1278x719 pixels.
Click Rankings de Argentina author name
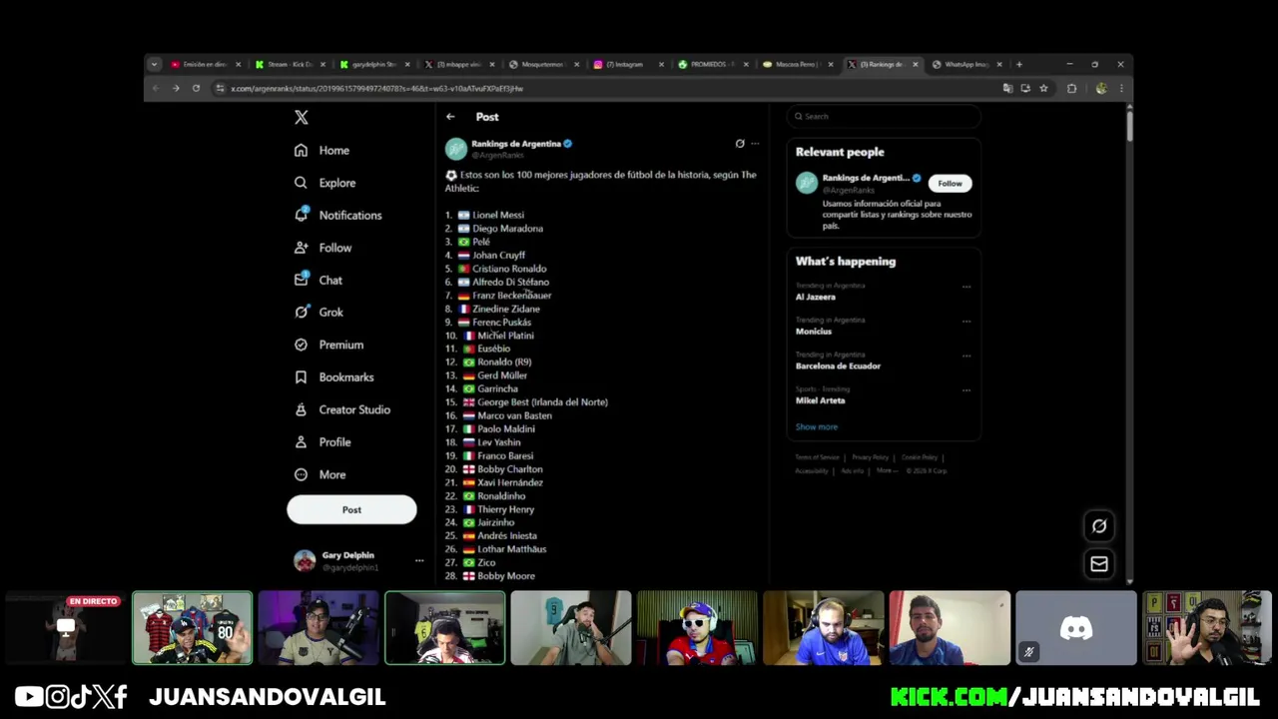pyautogui.click(x=516, y=144)
